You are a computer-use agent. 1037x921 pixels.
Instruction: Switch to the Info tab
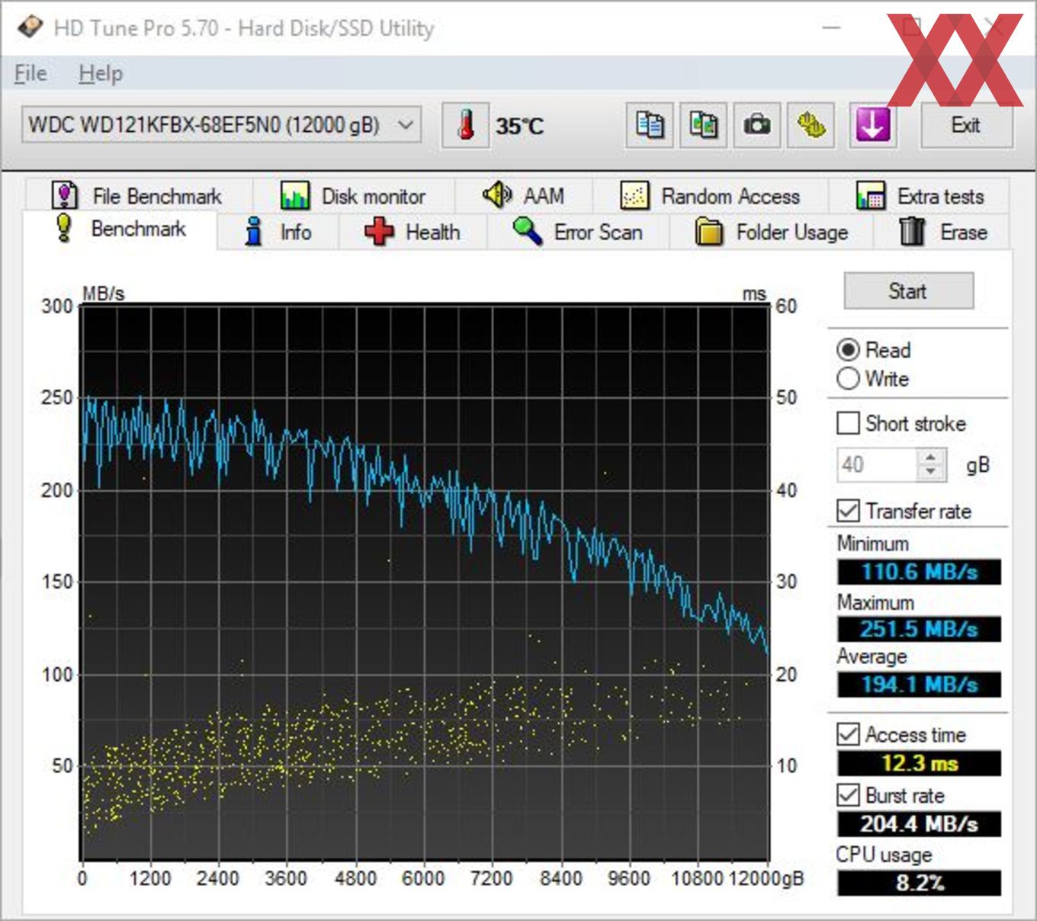[278, 232]
